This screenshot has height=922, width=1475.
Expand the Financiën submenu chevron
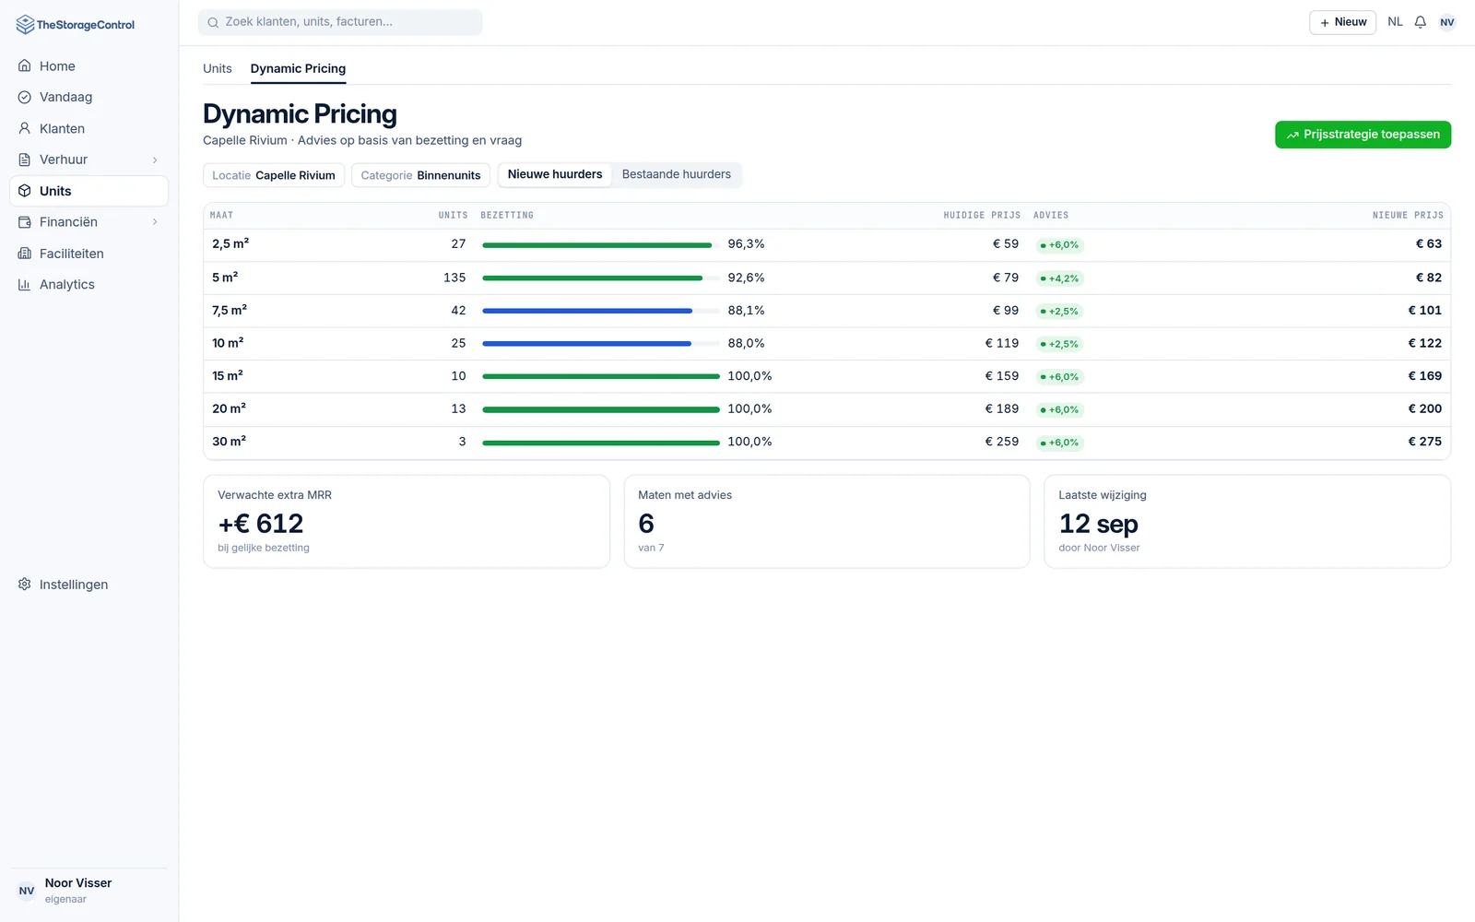point(155,222)
